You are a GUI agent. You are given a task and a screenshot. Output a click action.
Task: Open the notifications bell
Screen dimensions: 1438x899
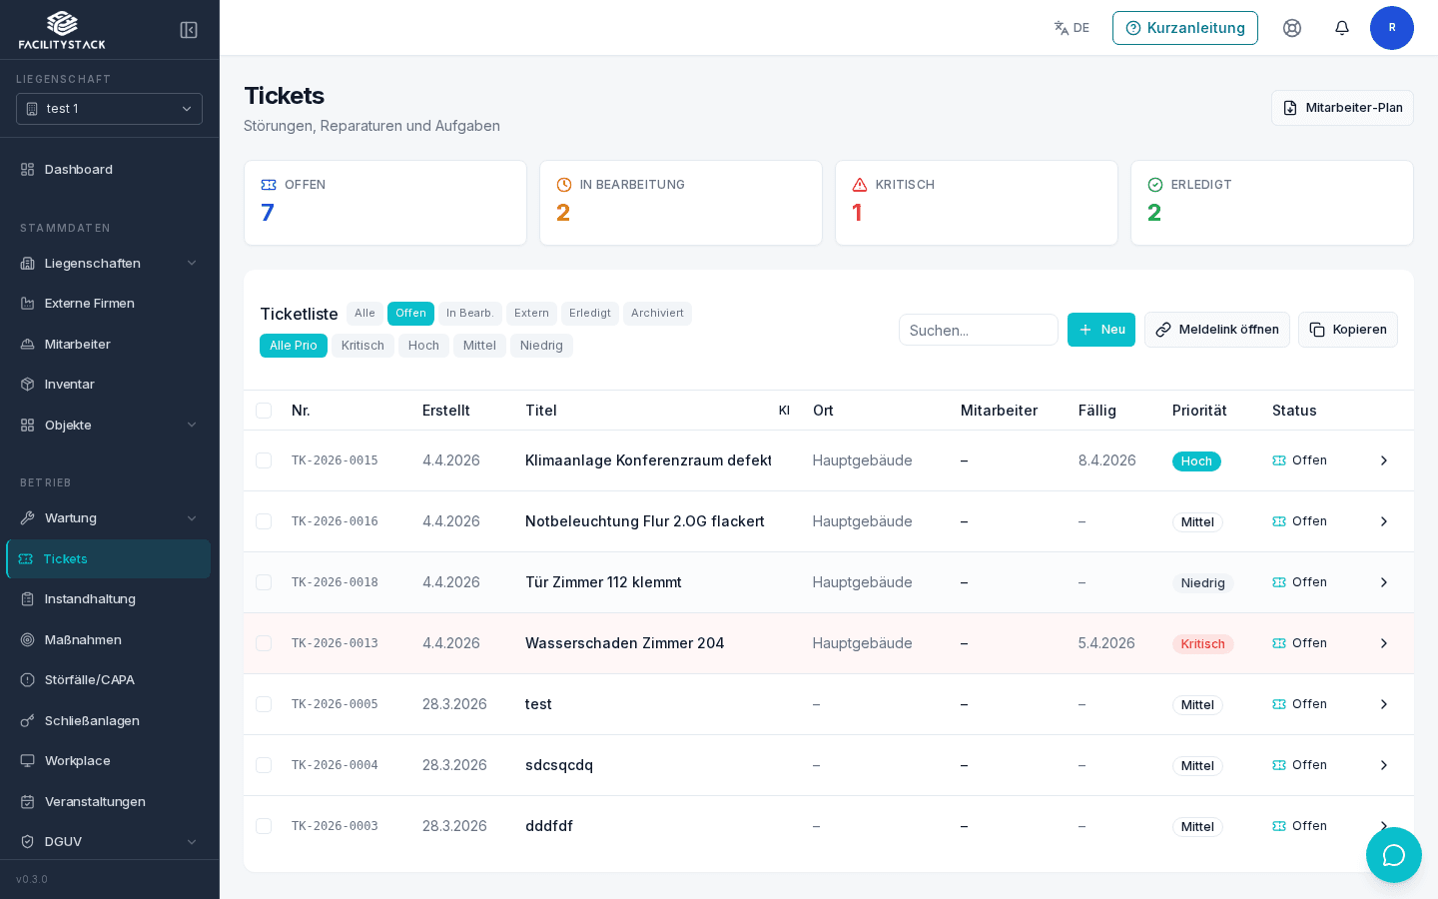point(1342,28)
